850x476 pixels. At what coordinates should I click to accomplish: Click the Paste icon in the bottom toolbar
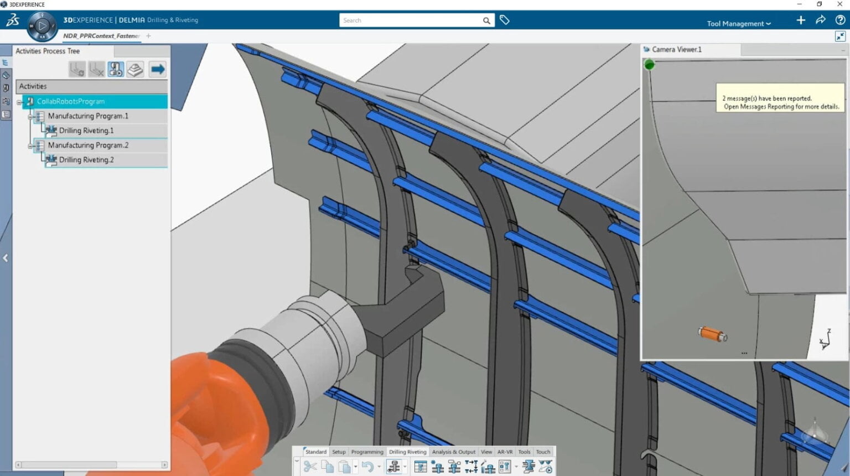coord(344,467)
